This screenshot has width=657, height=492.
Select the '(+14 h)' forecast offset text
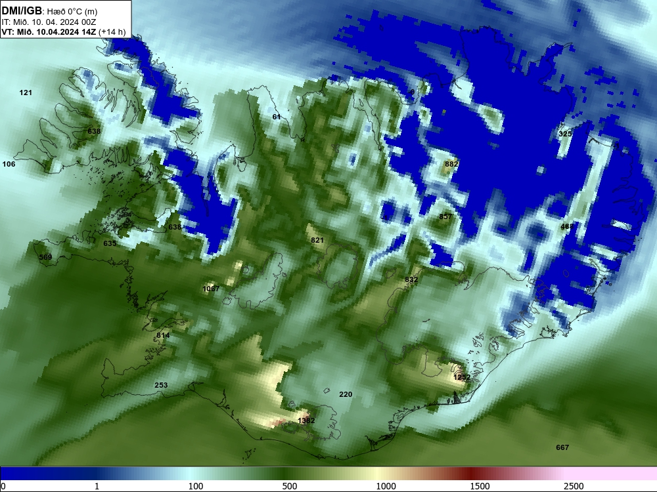(112, 31)
